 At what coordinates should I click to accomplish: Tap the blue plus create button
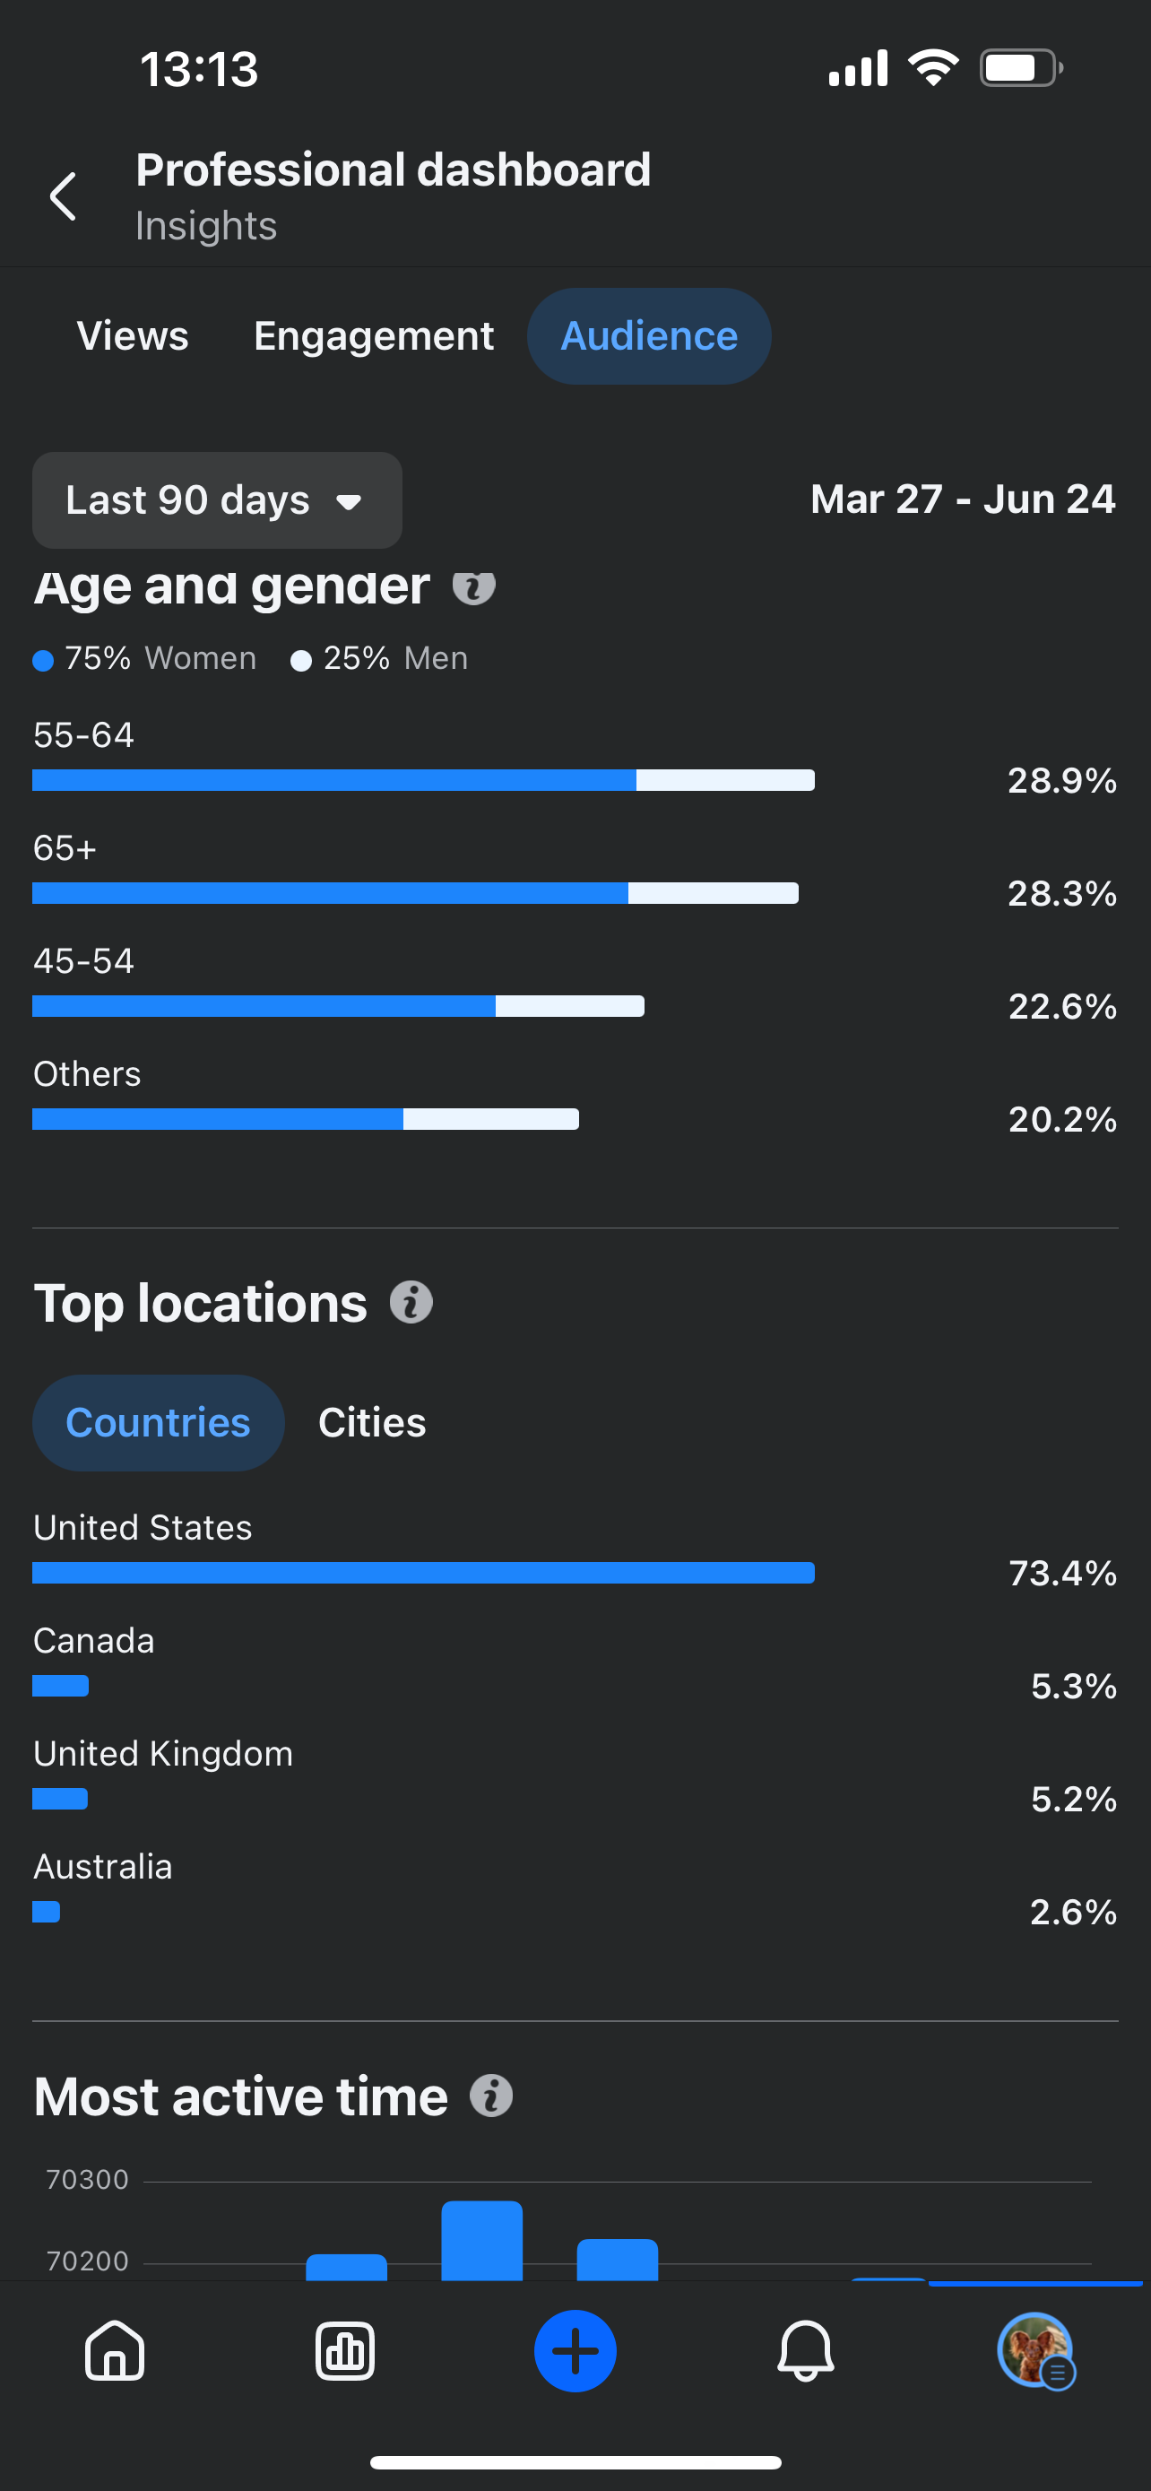pos(575,2350)
